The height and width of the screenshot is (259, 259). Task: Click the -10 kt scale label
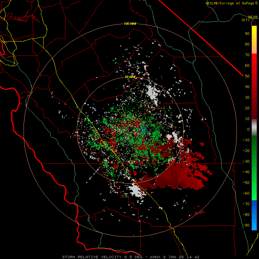click(246, 140)
